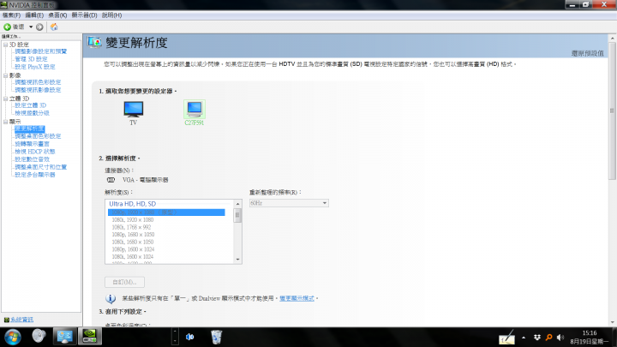Click the Ultra HD, HD, SD group header
The height and width of the screenshot is (347, 617).
[x=132, y=204]
